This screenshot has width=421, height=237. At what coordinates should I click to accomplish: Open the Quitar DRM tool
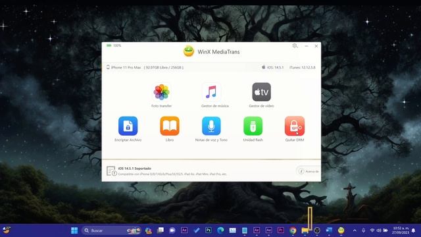click(x=295, y=126)
